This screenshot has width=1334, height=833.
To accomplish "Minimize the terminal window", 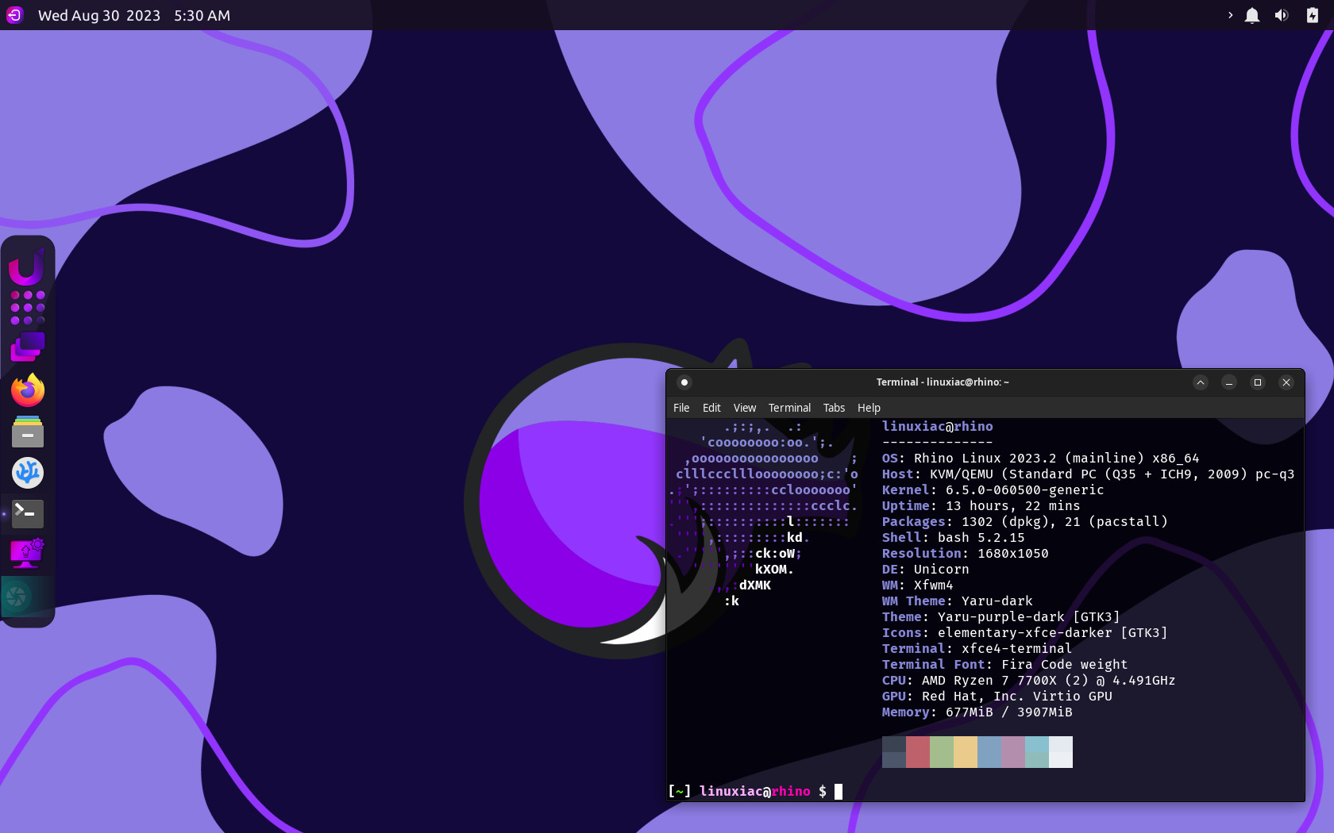I will 1229,382.
